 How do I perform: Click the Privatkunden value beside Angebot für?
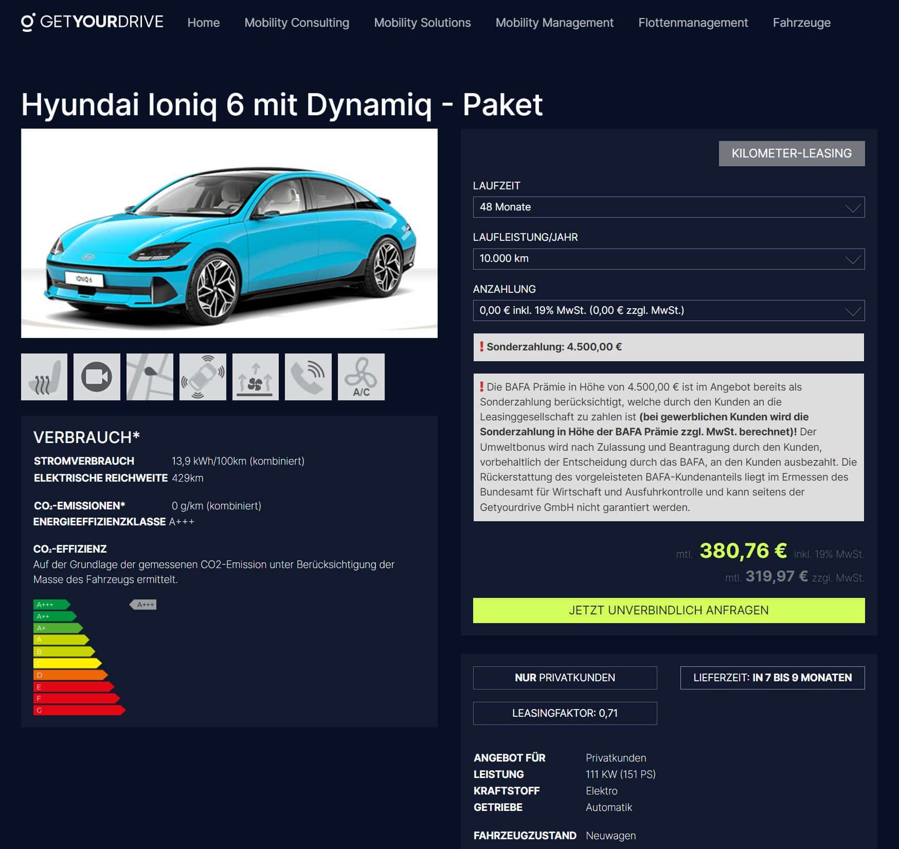pyautogui.click(x=616, y=758)
